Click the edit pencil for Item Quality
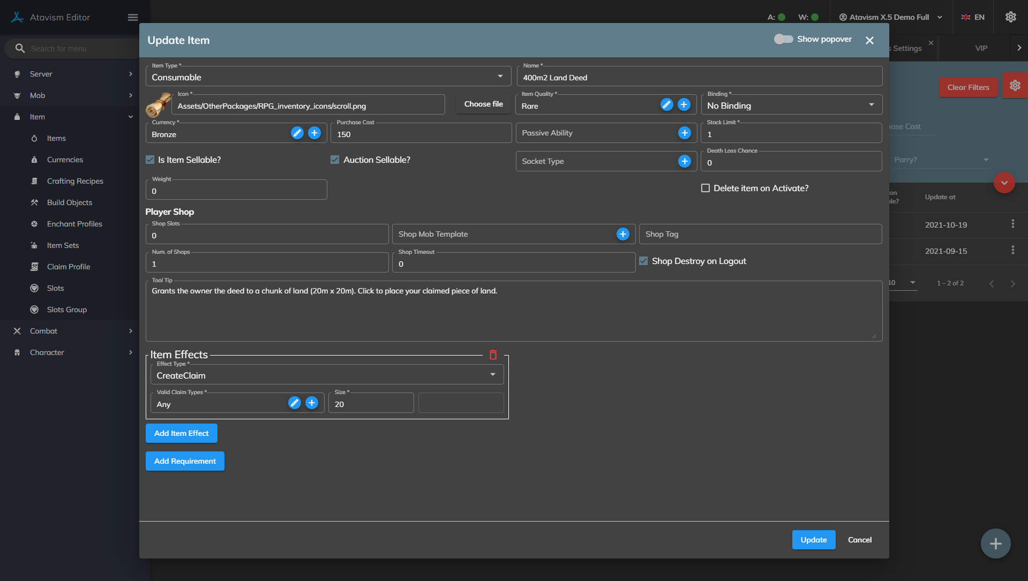1028x581 pixels. click(666, 105)
